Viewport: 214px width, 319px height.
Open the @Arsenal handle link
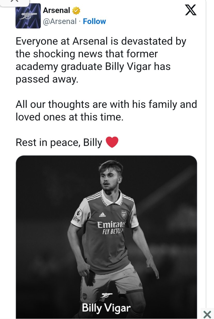tap(59, 21)
